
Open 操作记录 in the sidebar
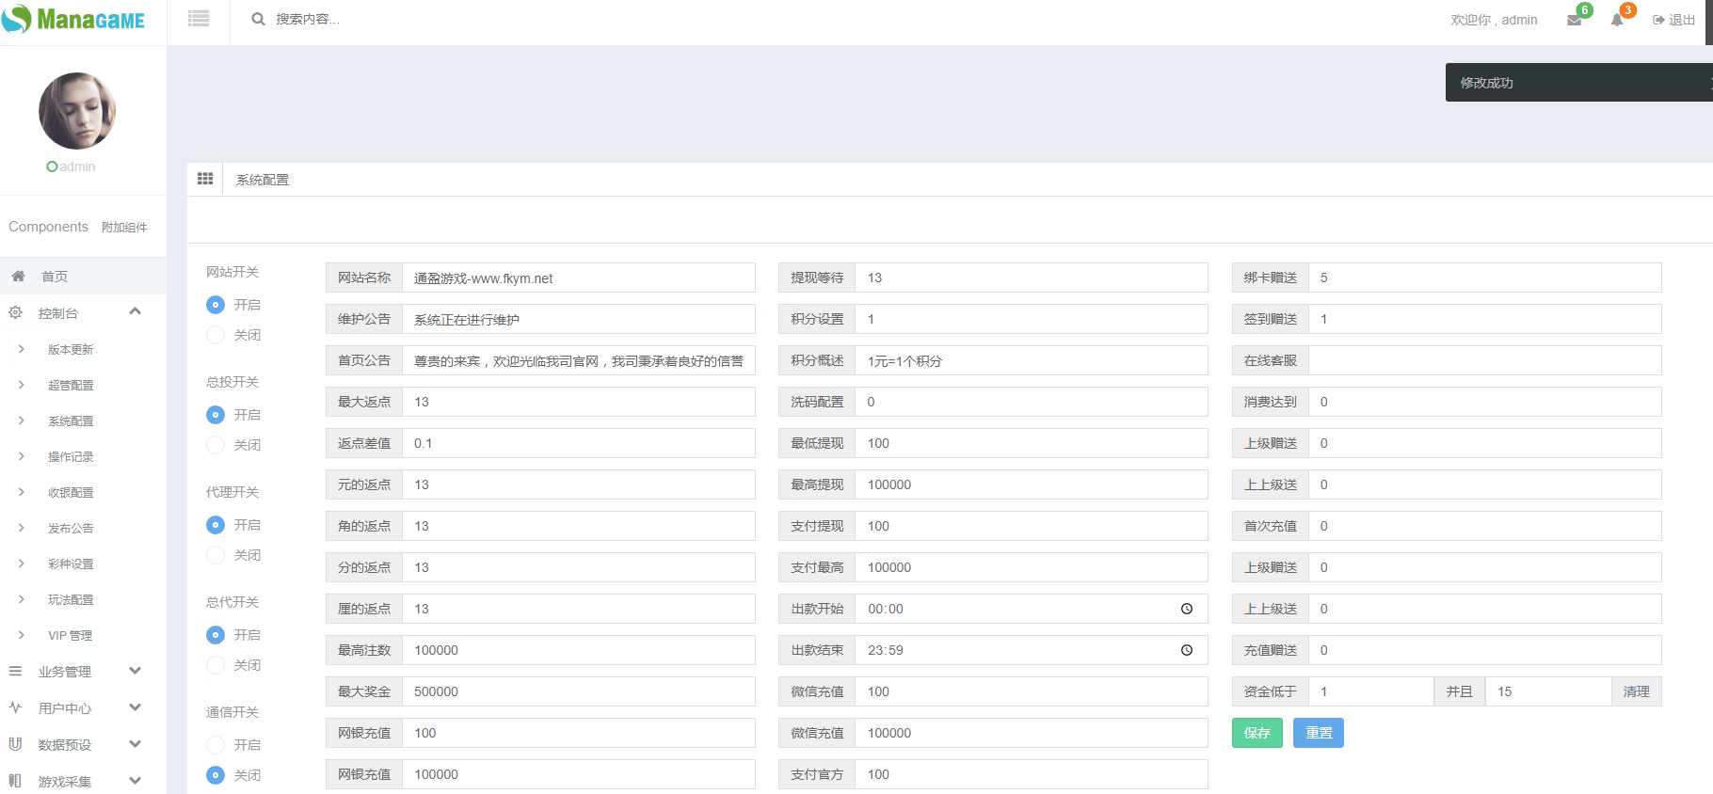pyautogui.click(x=71, y=457)
